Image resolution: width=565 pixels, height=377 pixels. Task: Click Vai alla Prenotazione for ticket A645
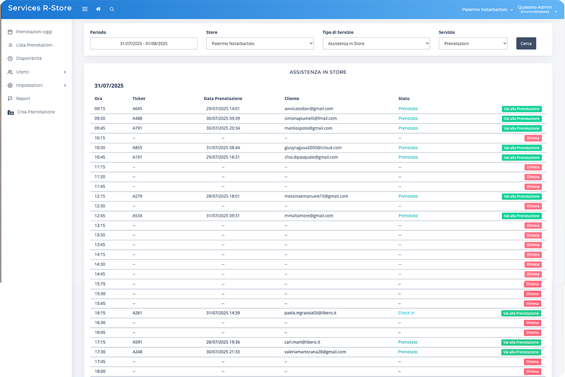[521, 109]
